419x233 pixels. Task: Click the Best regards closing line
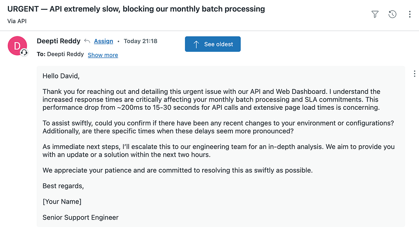coord(63,186)
